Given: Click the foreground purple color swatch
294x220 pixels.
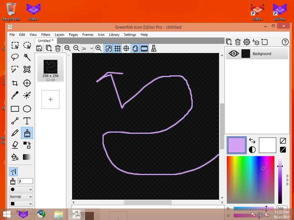Looking at the screenshot, I should pyautogui.click(x=237, y=145).
